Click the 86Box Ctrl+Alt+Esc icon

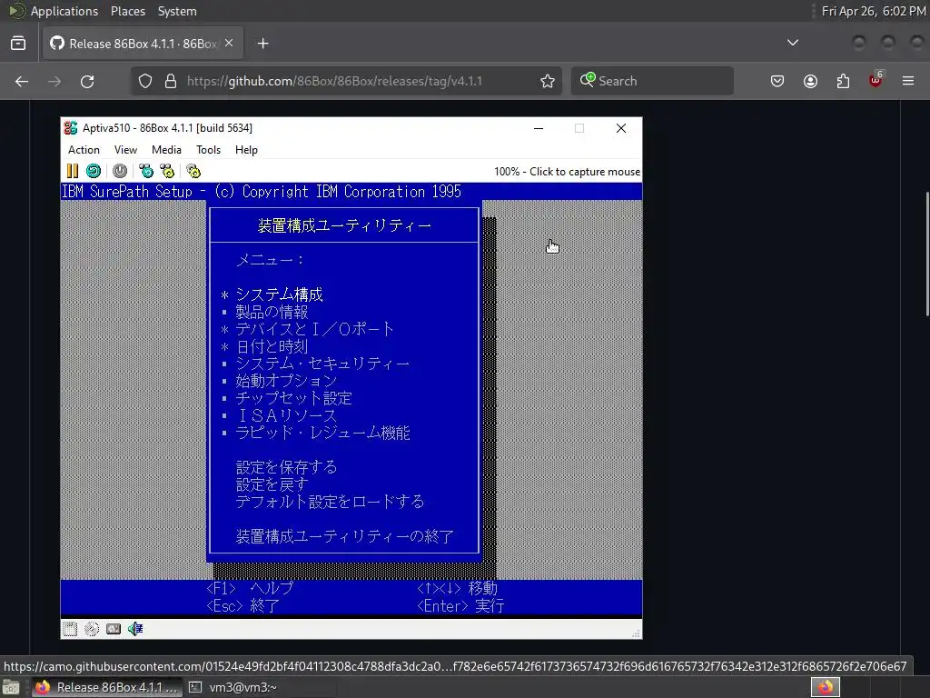tap(168, 171)
